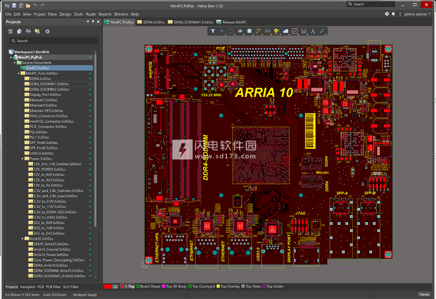Select JTAG_Connector.SchDoc in the tree
Viewport: 436px width, 299px height.
(49, 116)
